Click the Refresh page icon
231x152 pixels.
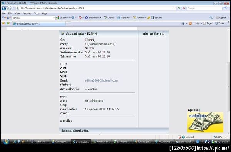[x=179, y=8]
